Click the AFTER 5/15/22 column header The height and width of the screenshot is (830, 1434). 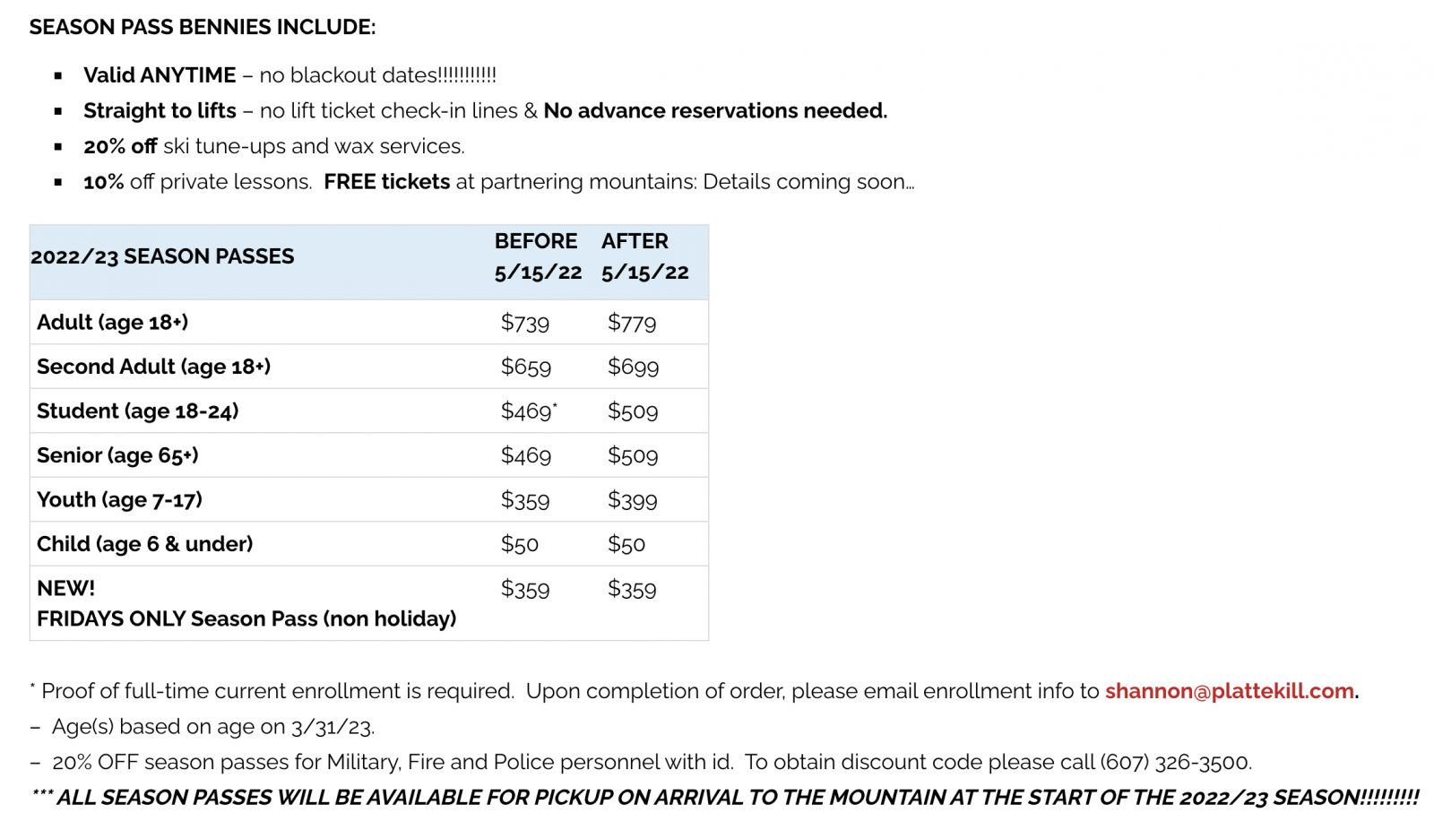(644, 256)
